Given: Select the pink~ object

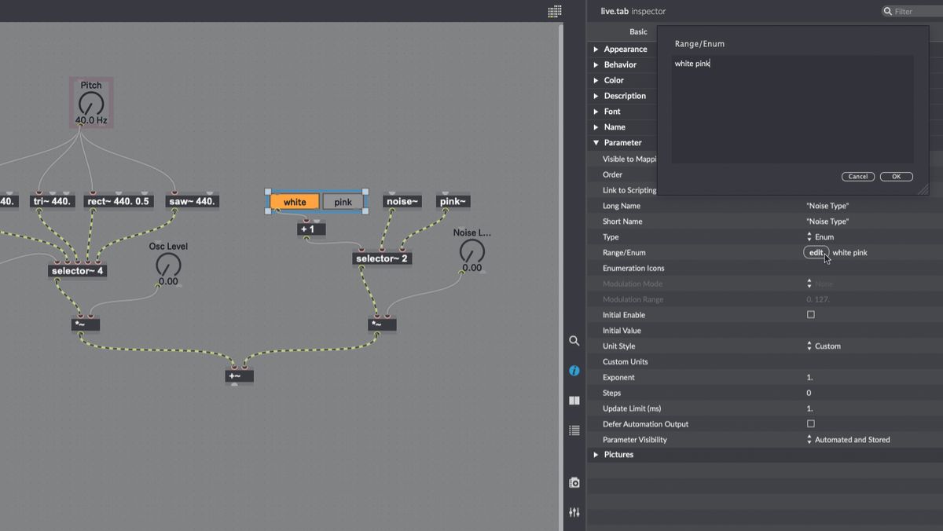Looking at the screenshot, I should click(x=453, y=201).
